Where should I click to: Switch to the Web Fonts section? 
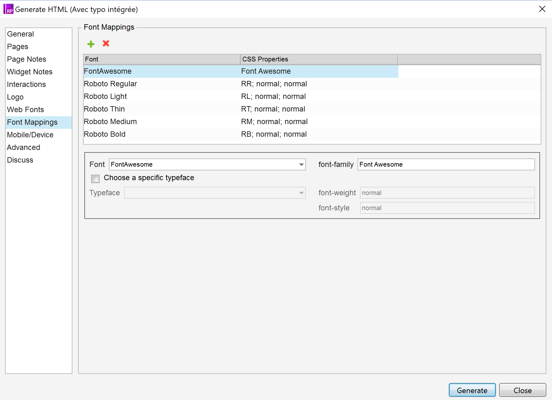pyautogui.click(x=25, y=109)
